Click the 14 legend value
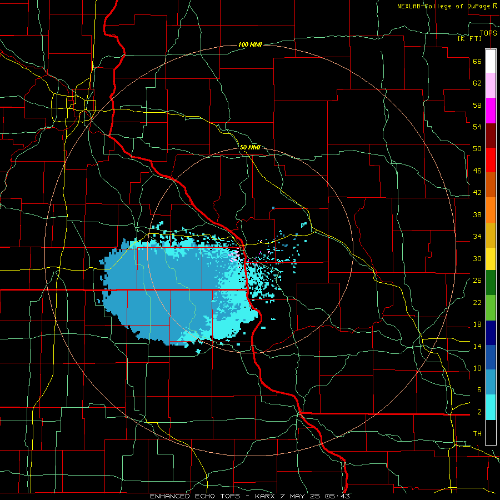This screenshot has height=500, width=500. point(477,346)
